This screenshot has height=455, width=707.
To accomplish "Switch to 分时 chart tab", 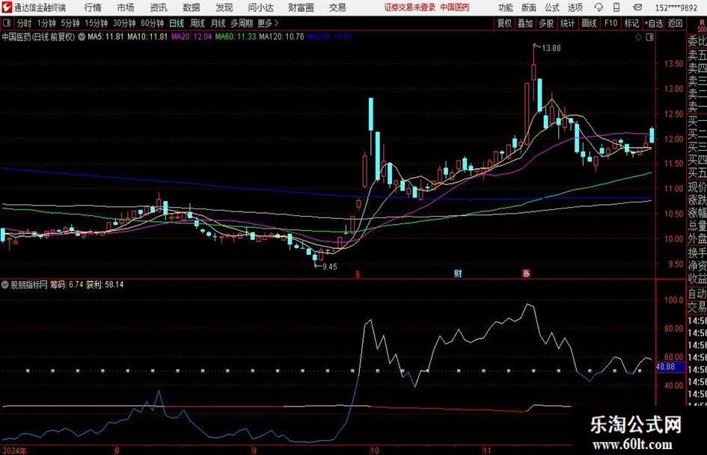I will (x=25, y=23).
